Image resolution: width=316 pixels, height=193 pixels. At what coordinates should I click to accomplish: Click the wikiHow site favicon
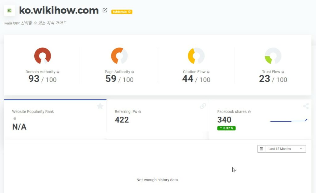(x=9, y=10)
